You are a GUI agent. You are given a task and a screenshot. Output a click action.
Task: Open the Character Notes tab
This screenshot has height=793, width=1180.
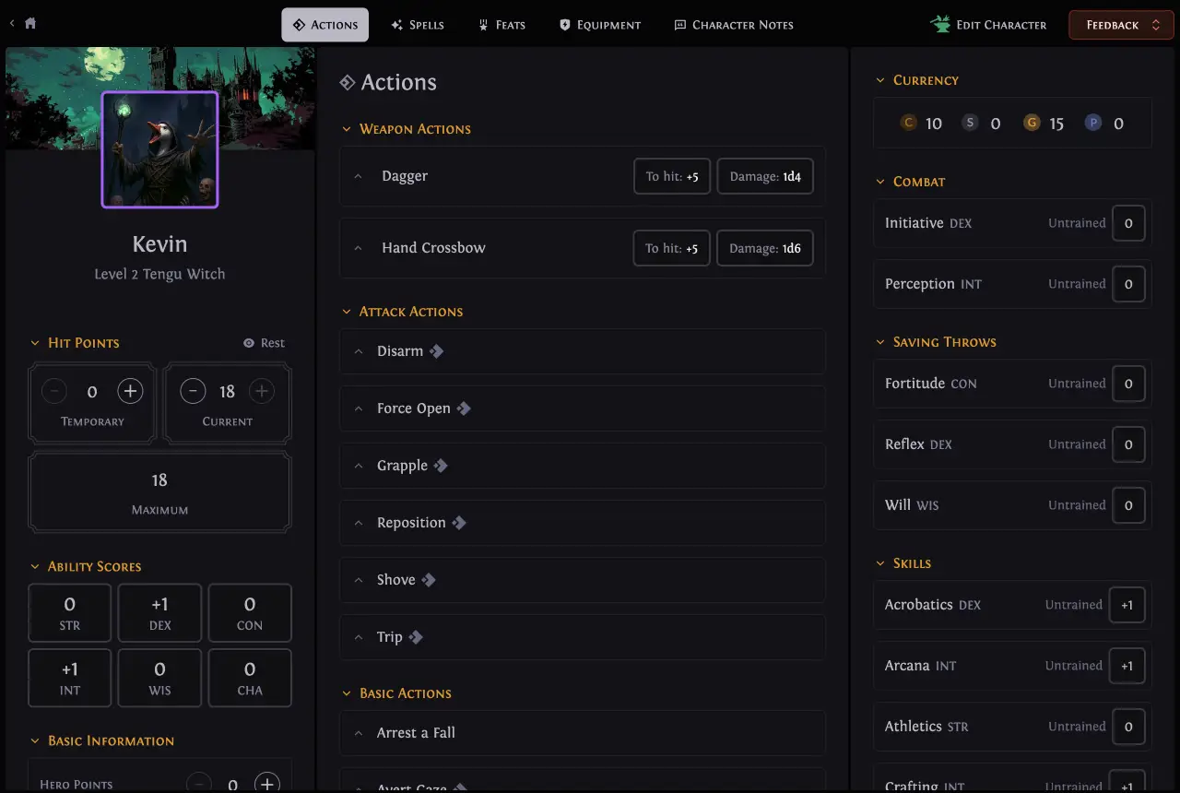coord(733,25)
